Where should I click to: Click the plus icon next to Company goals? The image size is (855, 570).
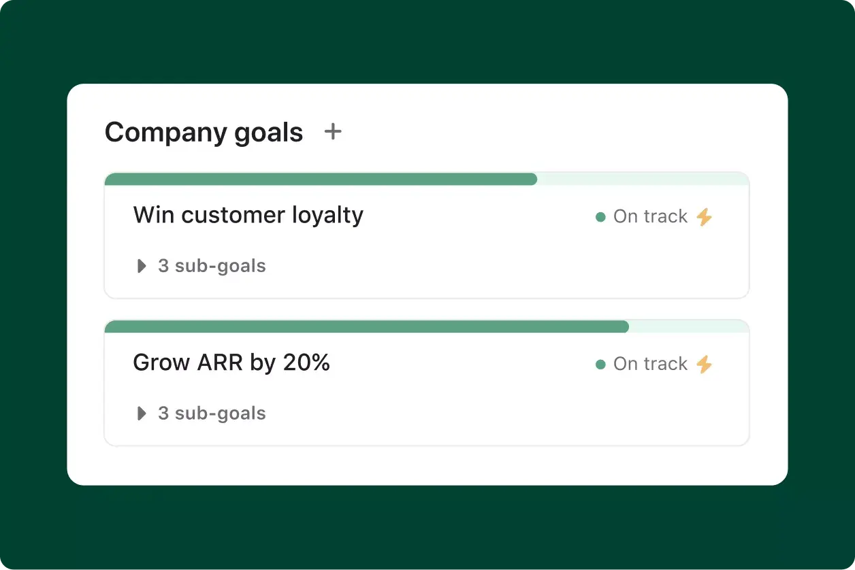click(333, 132)
